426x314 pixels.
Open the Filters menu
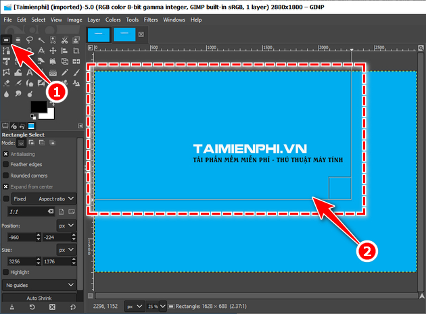coord(151,20)
